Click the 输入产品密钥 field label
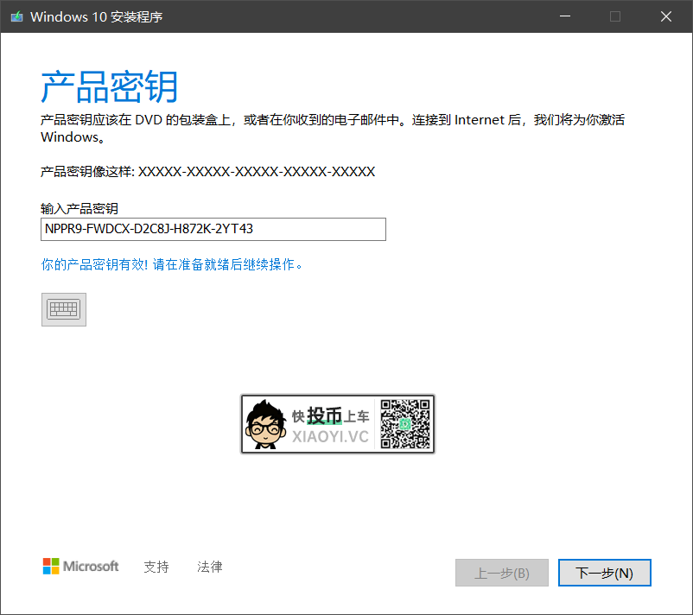The width and height of the screenshot is (693, 615). (79, 208)
